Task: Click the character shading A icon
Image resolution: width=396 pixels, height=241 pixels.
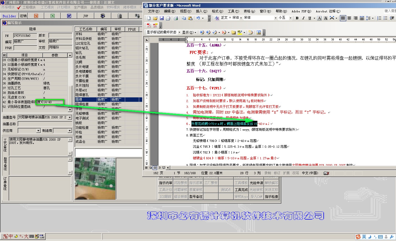Action: tap(326, 18)
